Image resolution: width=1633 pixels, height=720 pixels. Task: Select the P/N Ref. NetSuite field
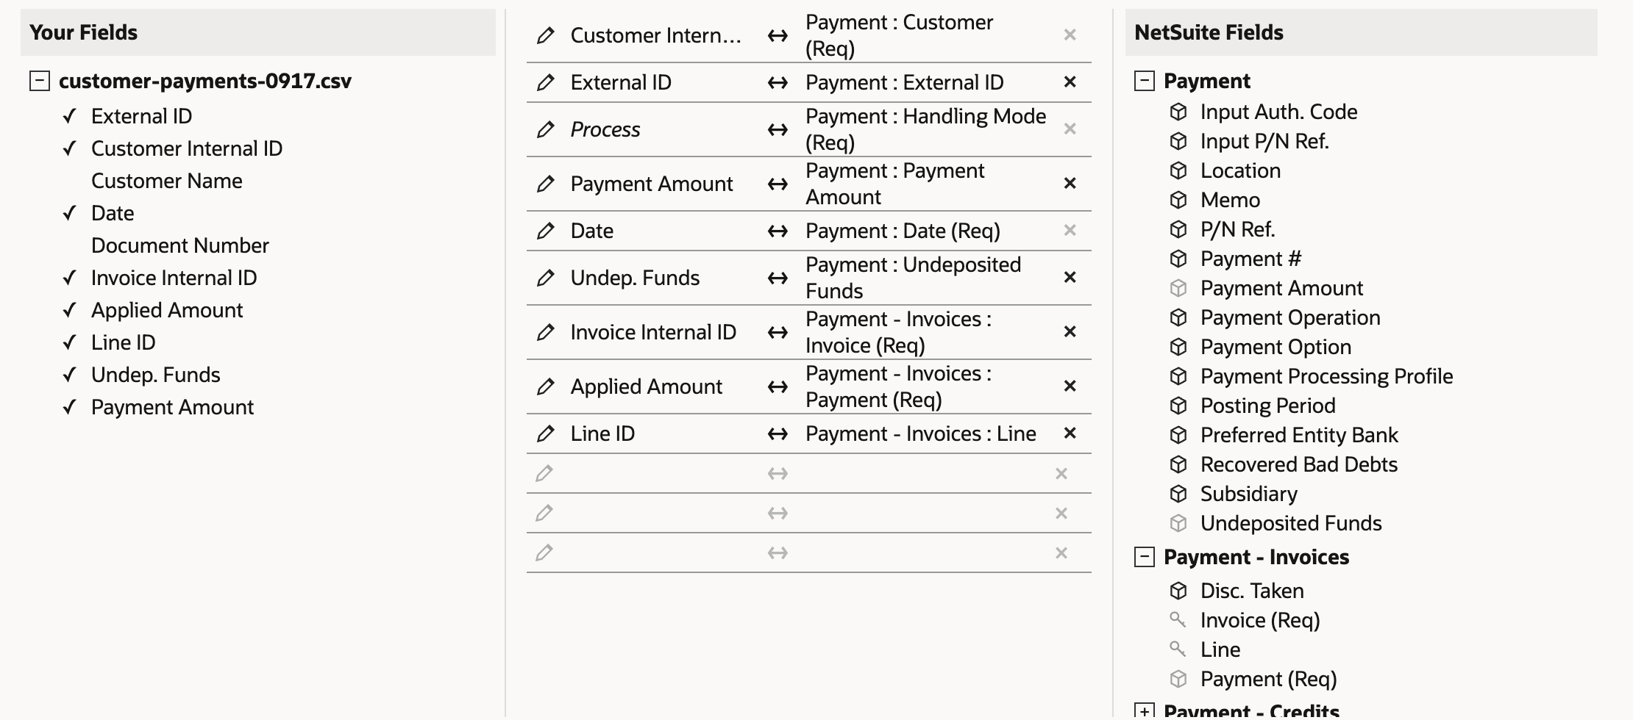[1238, 229]
